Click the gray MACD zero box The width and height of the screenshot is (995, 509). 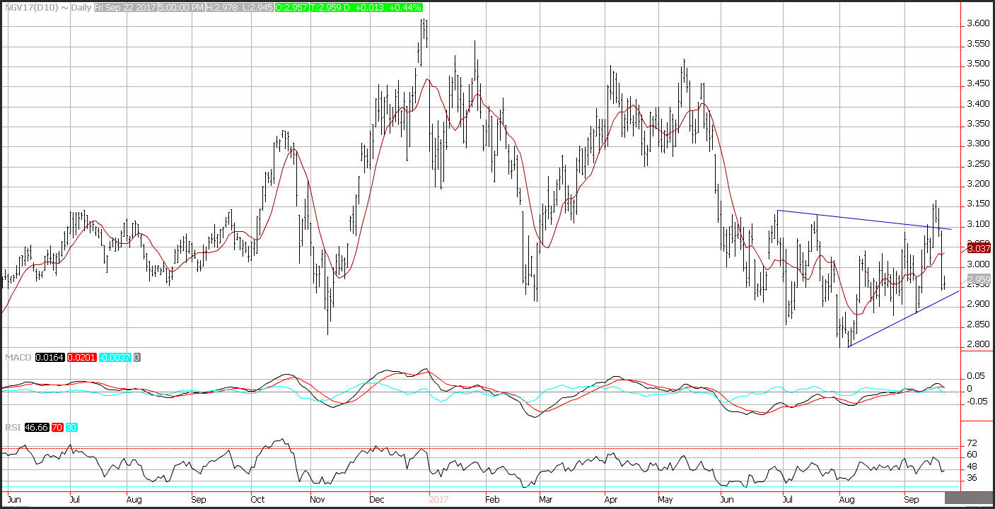(x=137, y=358)
